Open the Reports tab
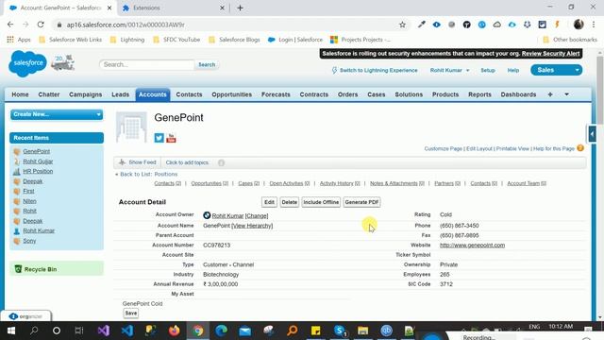The image size is (604, 340). (479, 94)
